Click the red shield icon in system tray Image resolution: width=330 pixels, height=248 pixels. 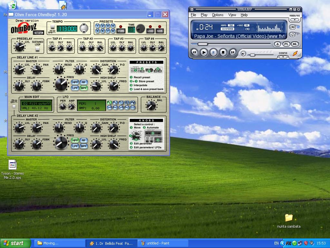pyautogui.click(x=306, y=243)
